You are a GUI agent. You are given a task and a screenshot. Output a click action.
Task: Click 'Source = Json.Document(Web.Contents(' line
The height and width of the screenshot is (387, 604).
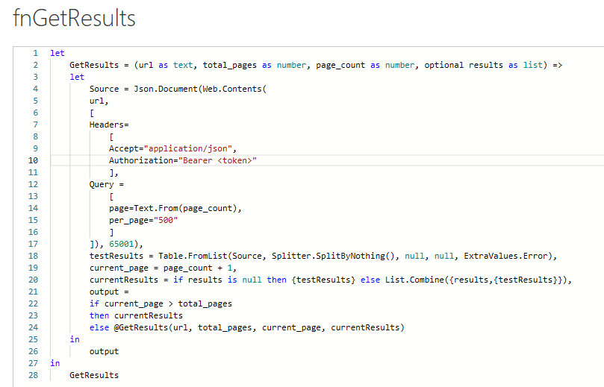(178, 89)
